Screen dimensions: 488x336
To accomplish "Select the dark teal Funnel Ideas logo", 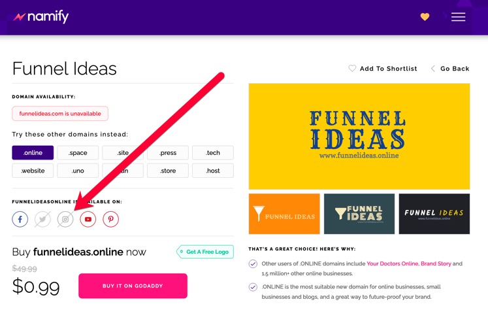I will click(x=359, y=214).
